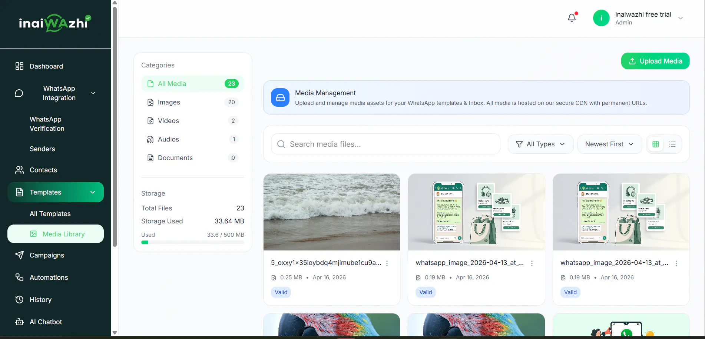Filter by Videos category

(193, 121)
